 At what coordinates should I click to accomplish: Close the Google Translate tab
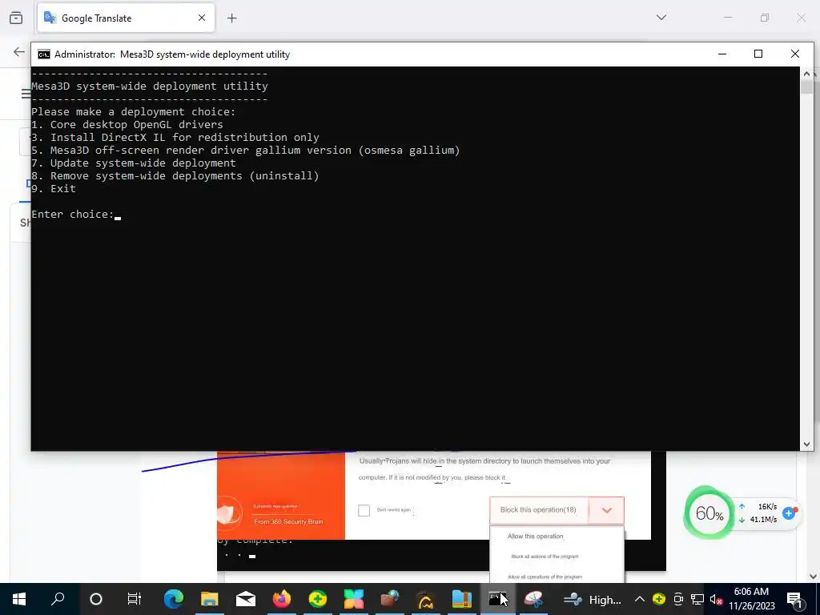[201, 18]
